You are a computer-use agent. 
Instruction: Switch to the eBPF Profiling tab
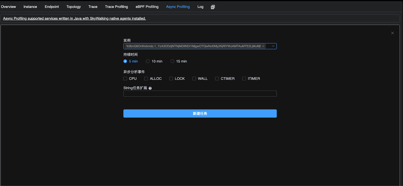[147, 7]
